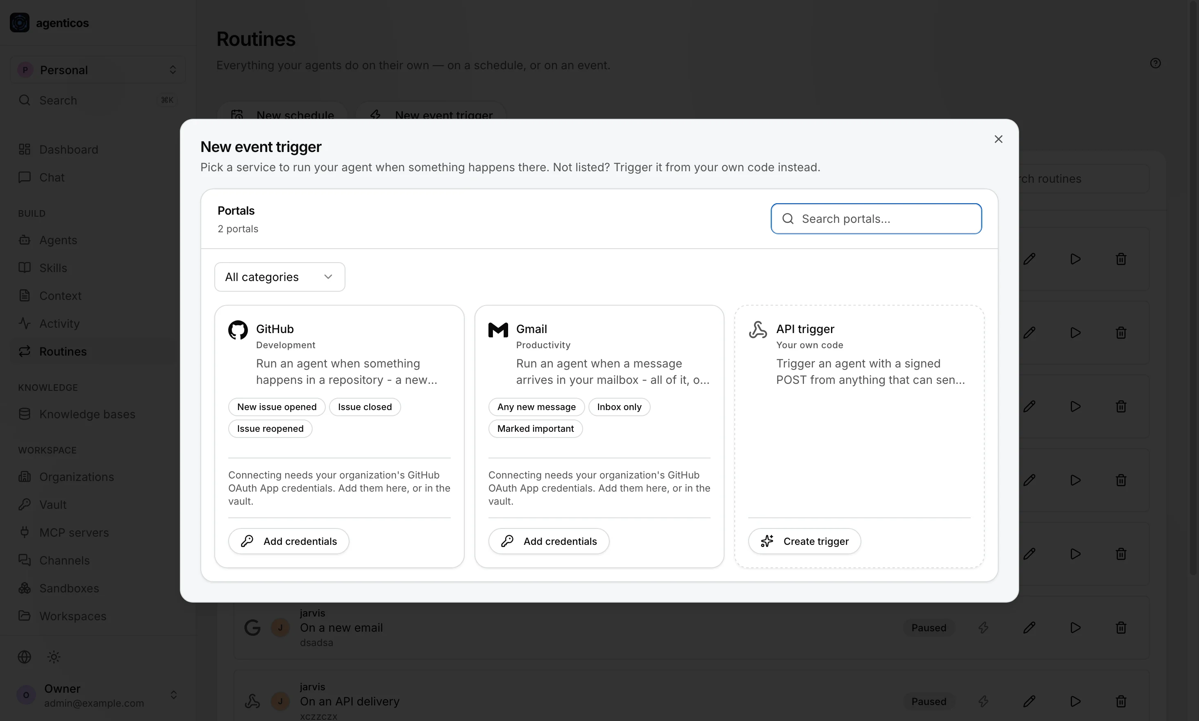Click the Paused badge for 'On a new email'

coord(929,628)
